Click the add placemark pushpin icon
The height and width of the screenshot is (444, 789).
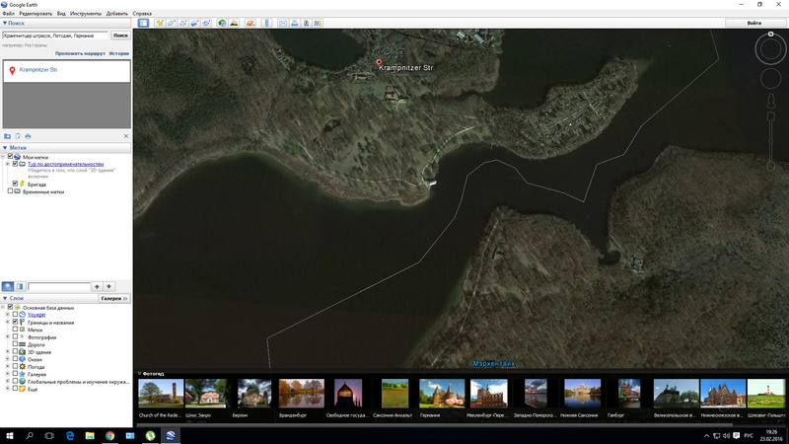pos(159,22)
